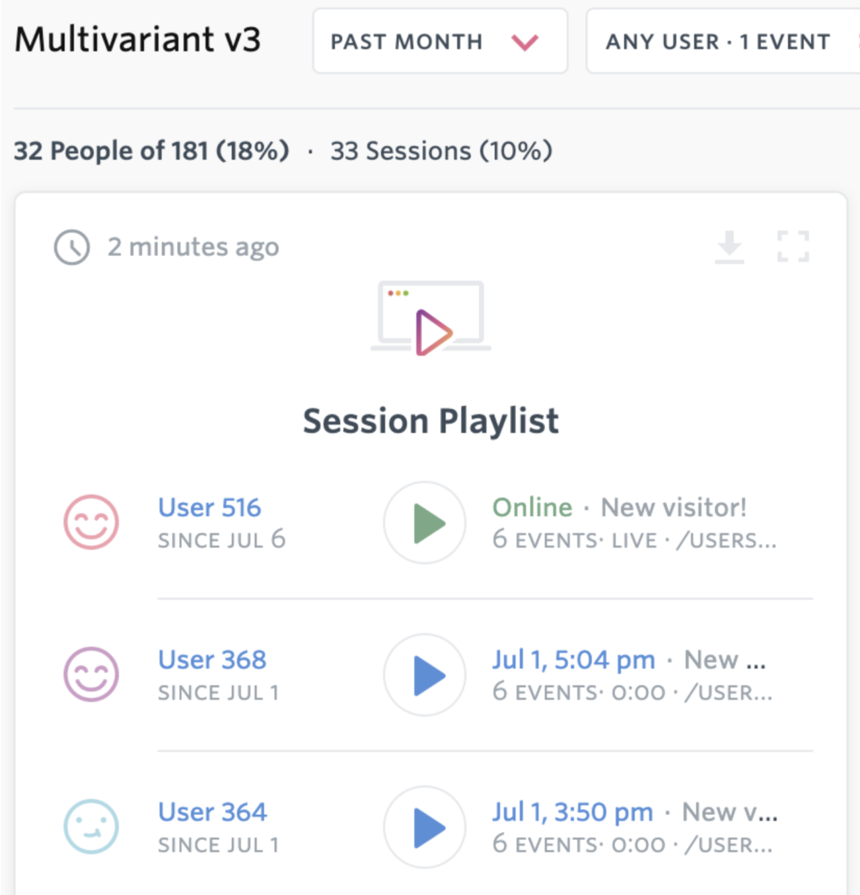Click the download arrow icon
Image resolution: width=860 pixels, height=895 pixels.
click(x=729, y=247)
